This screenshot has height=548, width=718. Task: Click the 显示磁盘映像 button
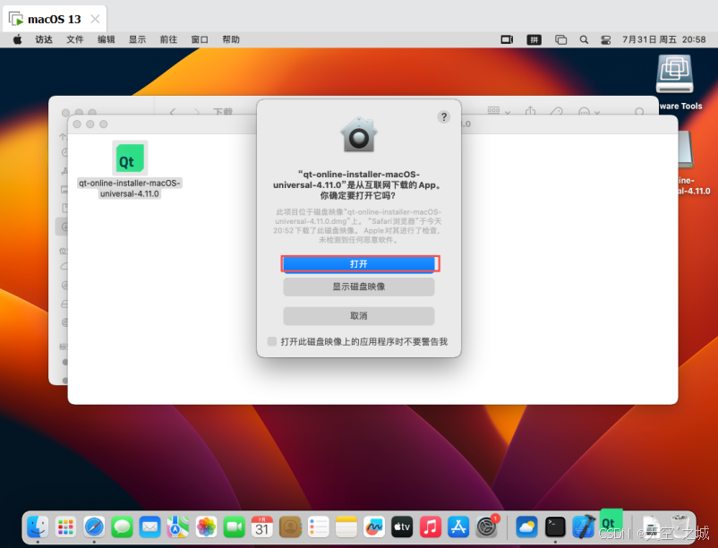[358, 287]
